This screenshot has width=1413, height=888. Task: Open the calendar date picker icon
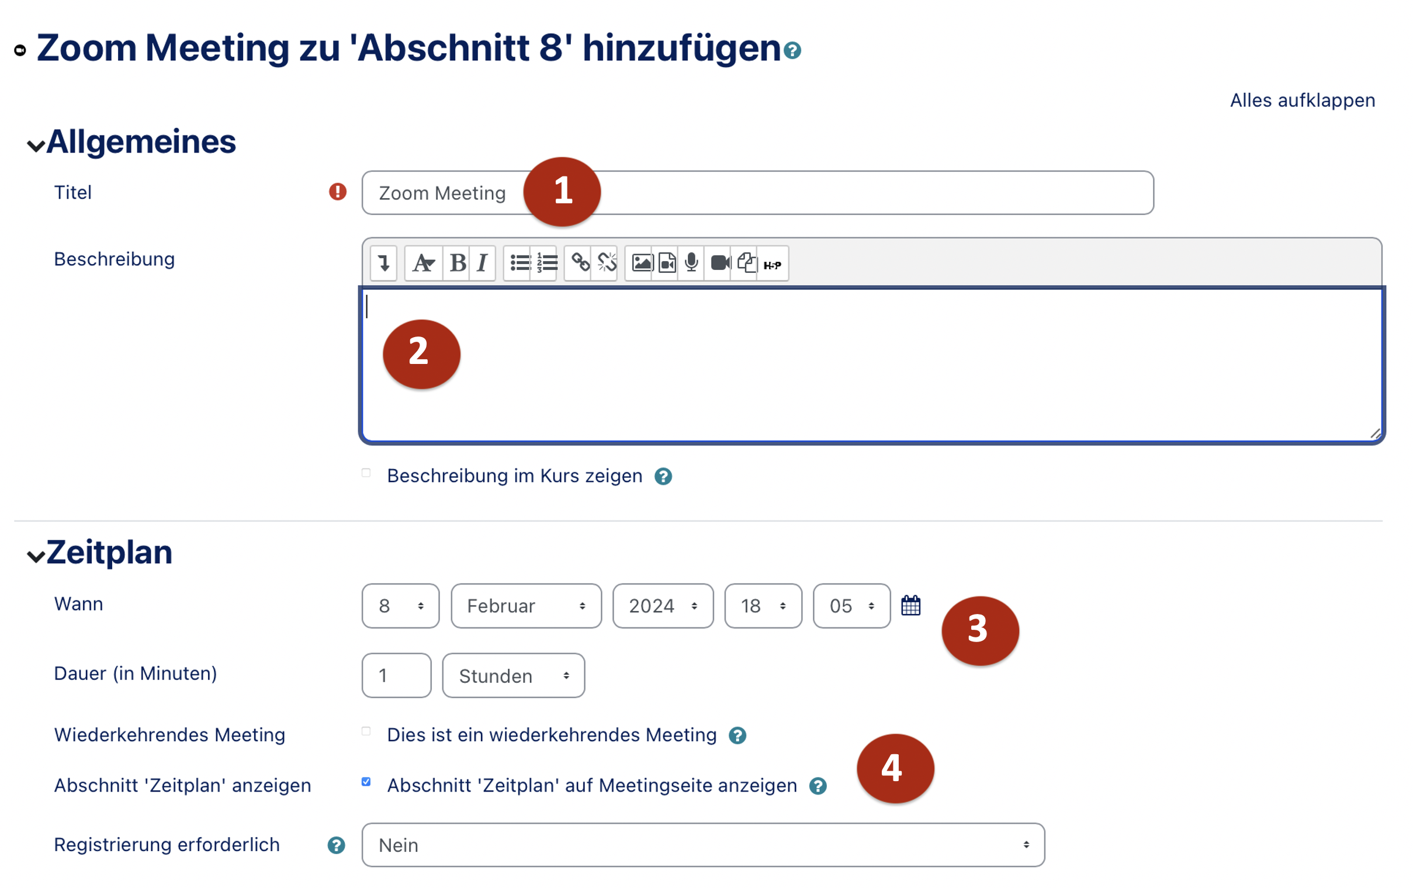coord(910,606)
